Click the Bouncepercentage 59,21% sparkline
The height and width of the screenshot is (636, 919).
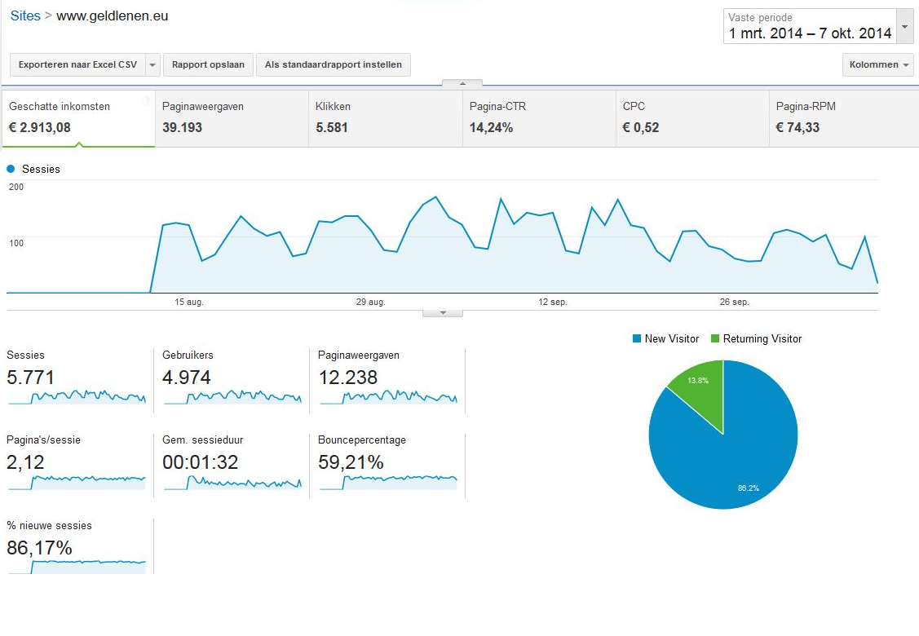[x=389, y=483]
